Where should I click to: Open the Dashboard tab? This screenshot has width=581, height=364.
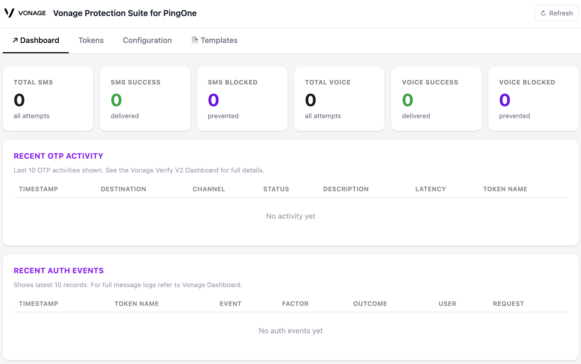(x=36, y=40)
